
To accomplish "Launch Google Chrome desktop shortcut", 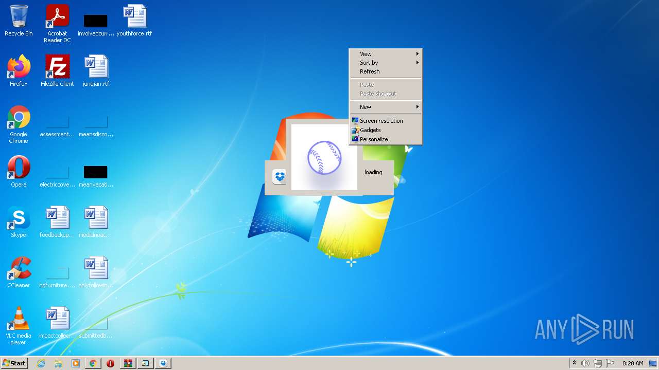I will (x=19, y=124).
